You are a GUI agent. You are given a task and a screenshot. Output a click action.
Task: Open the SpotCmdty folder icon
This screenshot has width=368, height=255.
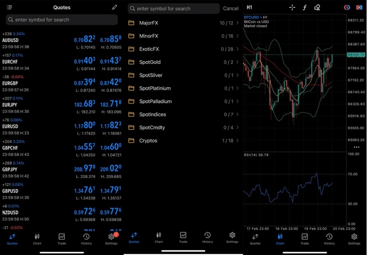point(131,128)
